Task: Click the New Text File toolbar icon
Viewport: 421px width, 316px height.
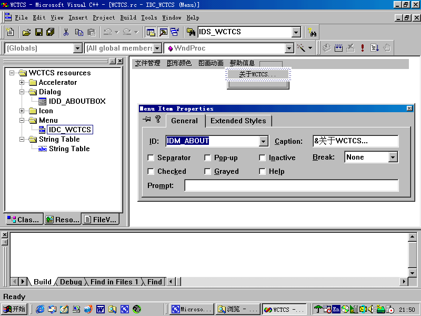Action: pos(10,32)
